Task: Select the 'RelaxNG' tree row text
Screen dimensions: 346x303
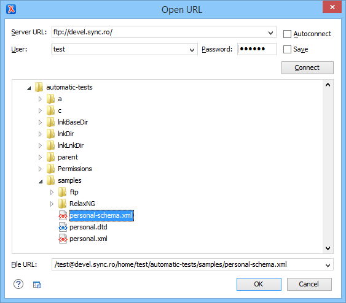Action: (82, 204)
